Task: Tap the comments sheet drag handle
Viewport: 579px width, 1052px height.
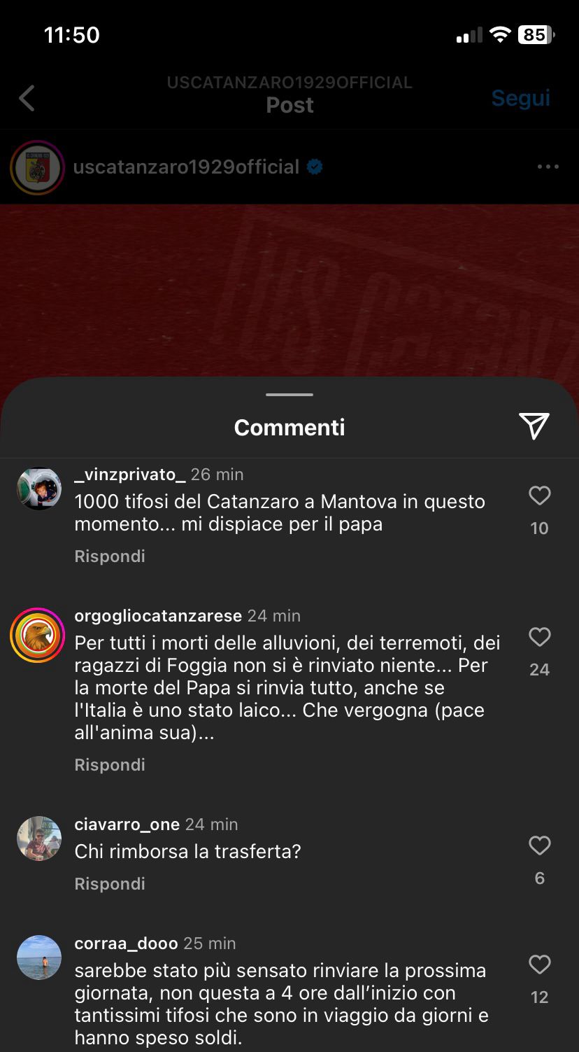Action: click(289, 395)
